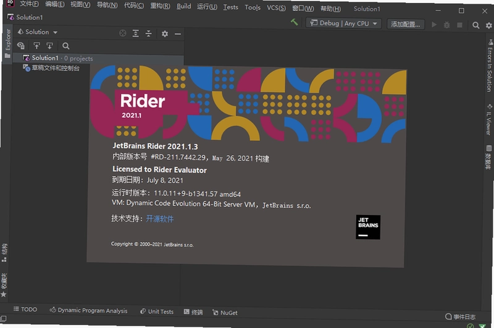Open the Unit Tests tool window
Viewport: 494px width, 328px height.
pos(157,311)
